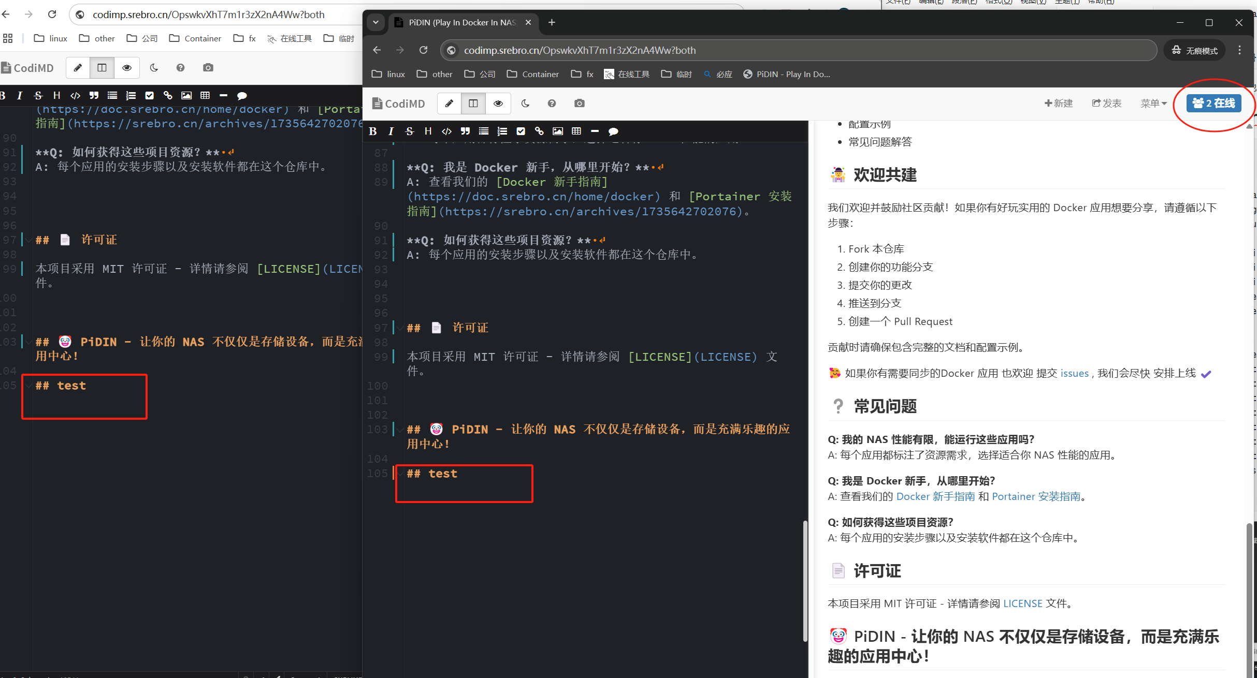Switch to edit-only pencil mode in right window
This screenshot has height=678, width=1257.
click(449, 104)
